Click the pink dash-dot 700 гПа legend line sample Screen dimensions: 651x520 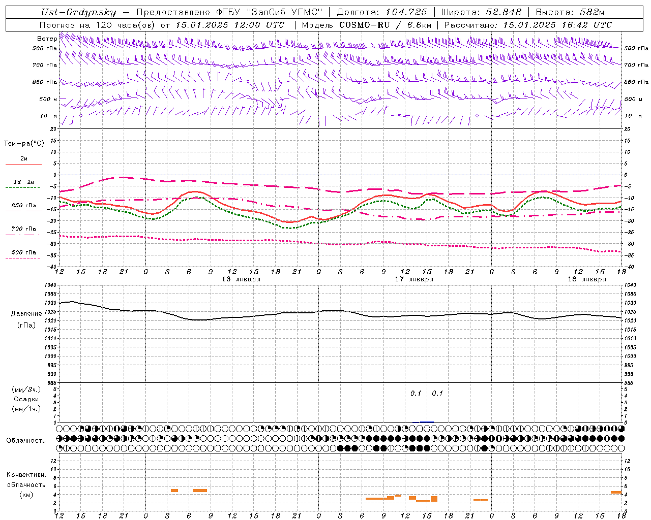(23, 235)
